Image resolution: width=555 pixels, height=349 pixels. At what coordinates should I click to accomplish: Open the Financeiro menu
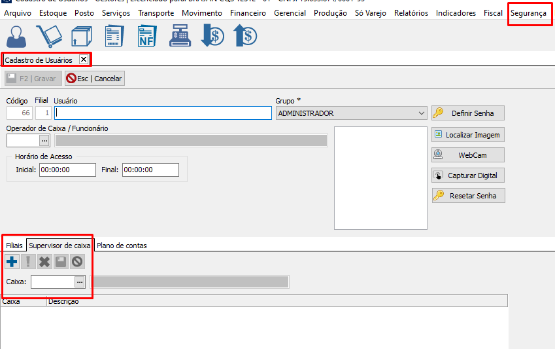pos(248,13)
